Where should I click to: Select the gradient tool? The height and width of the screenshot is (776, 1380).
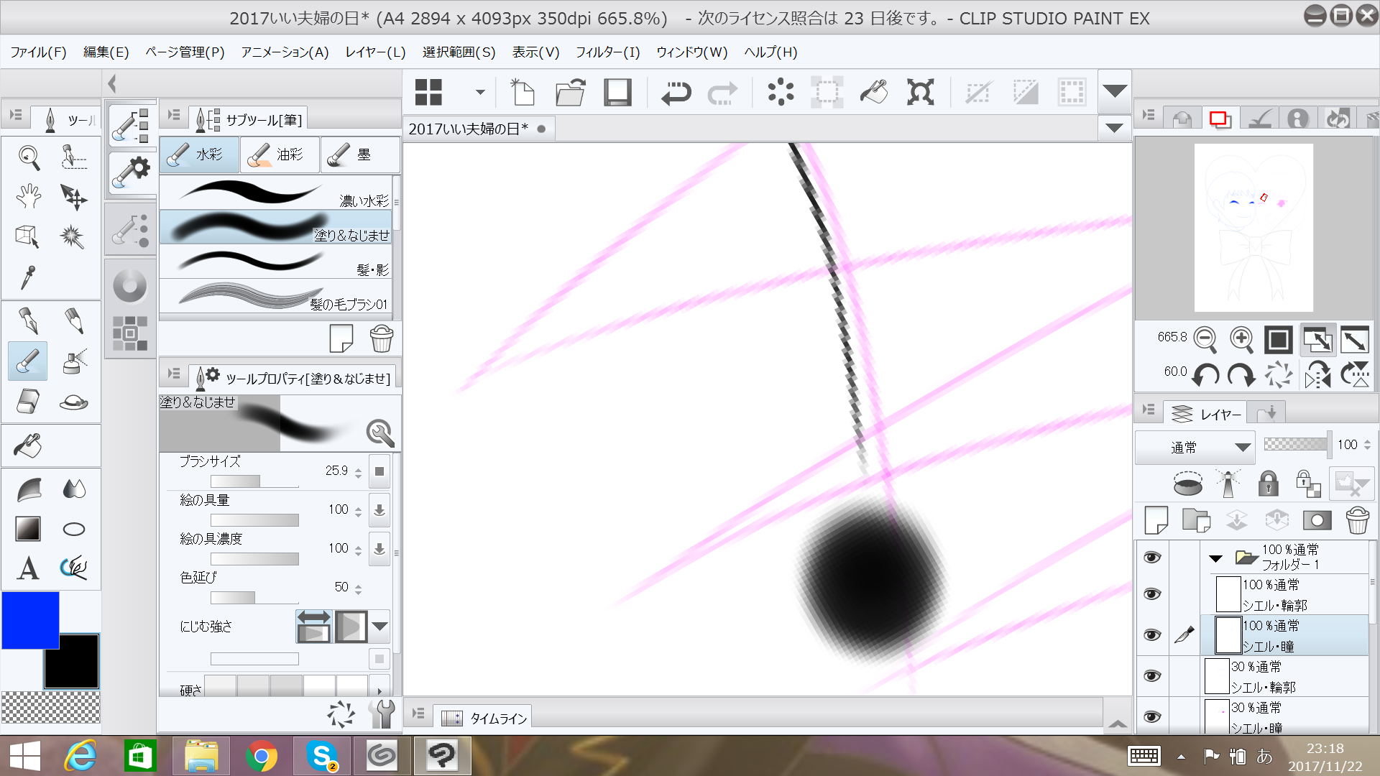28,530
